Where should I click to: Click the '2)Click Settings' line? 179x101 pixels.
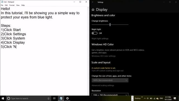click(x=13, y=34)
